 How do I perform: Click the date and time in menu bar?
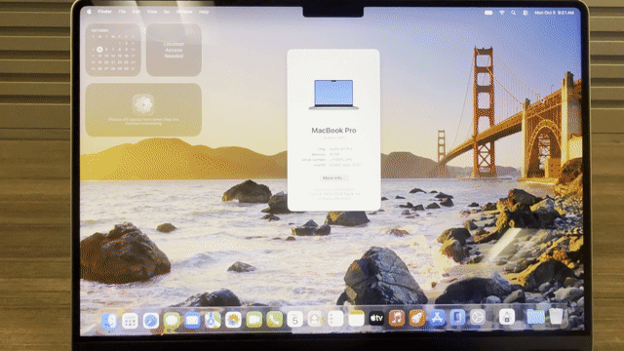click(x=555, y=13)
